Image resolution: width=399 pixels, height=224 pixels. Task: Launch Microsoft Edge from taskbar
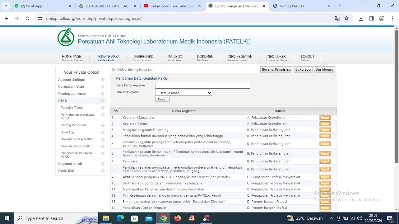pyautogui.click(x=120, y=218)
